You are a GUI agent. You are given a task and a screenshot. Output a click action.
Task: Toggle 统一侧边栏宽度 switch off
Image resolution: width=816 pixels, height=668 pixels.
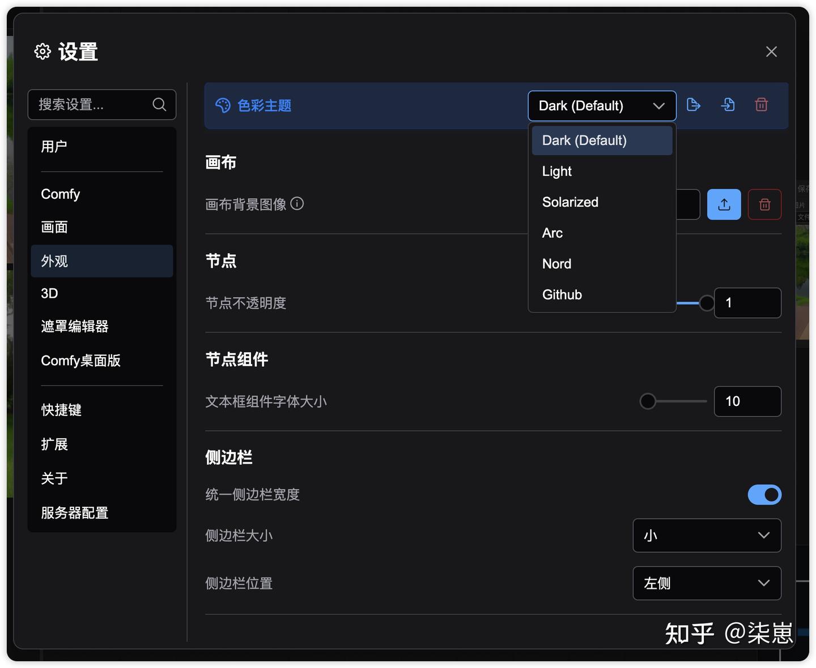click(764, 494)
